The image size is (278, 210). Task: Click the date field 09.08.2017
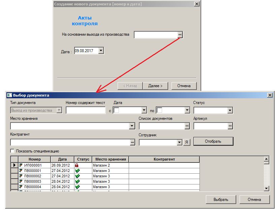coord(86,50)
